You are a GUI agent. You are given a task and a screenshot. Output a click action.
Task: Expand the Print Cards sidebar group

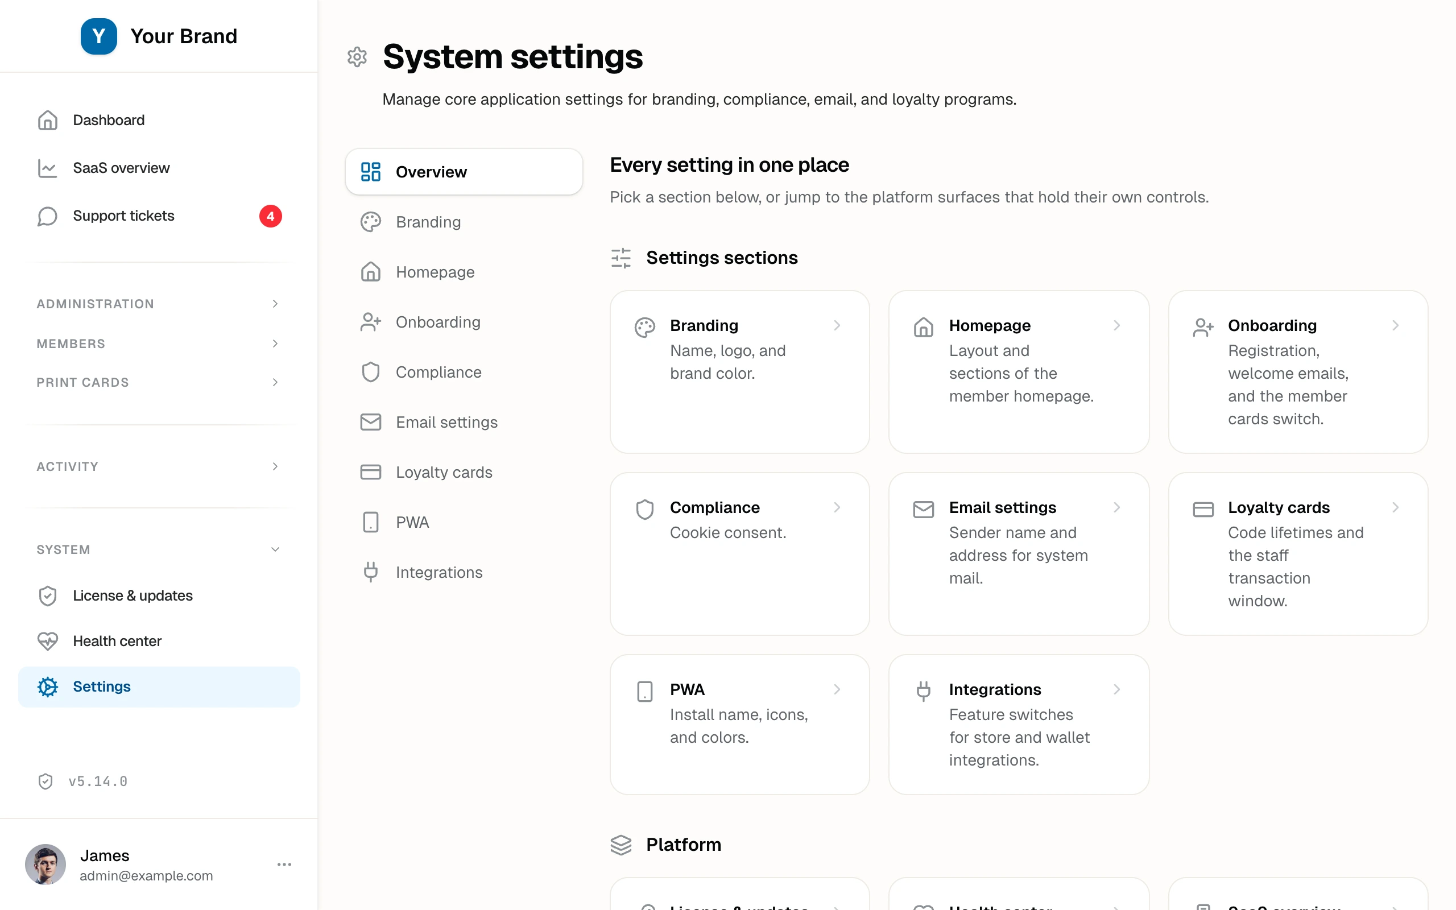(x=159, y=382)
